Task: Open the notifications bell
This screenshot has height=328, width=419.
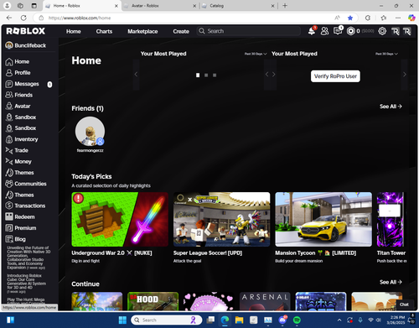Action: (312, 31)
